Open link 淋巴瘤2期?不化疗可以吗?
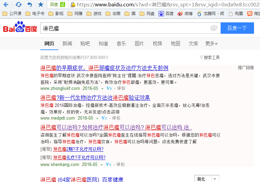The height and width of the screenshot is (182, 260). pos(78,149)
